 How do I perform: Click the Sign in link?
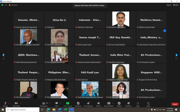tap(169, 5)
